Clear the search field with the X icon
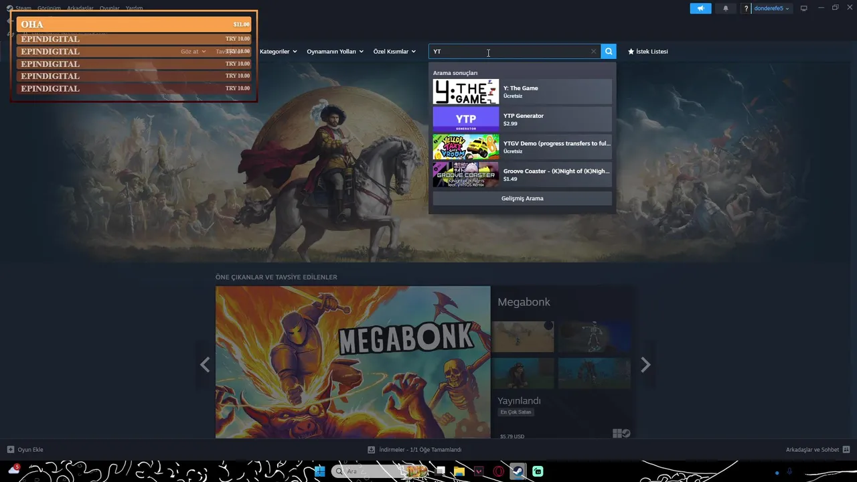This screenshot has width=857, height=482. pos(593,52)
